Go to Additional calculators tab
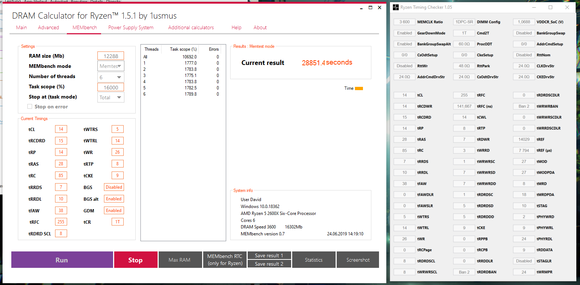Screen dimensions: 580x285 (x=191, y=27)
